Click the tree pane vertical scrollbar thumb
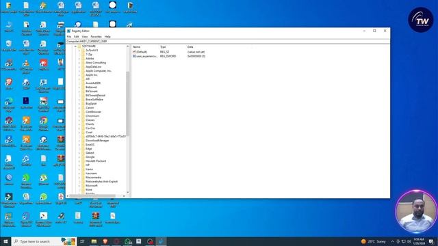 (x=128, y=103)
